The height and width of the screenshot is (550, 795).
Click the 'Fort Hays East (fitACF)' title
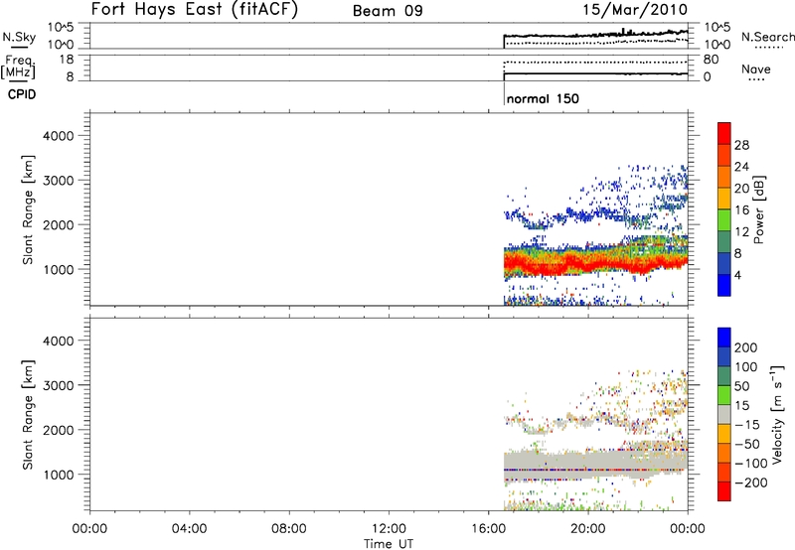(x=195, y=10)
